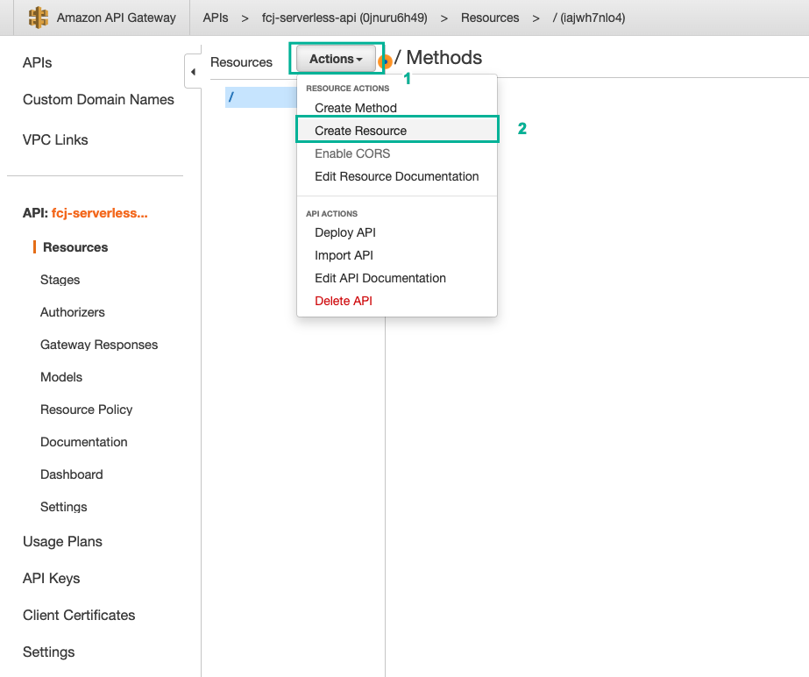Select Resources under the API section

click(x=75, y=246)
